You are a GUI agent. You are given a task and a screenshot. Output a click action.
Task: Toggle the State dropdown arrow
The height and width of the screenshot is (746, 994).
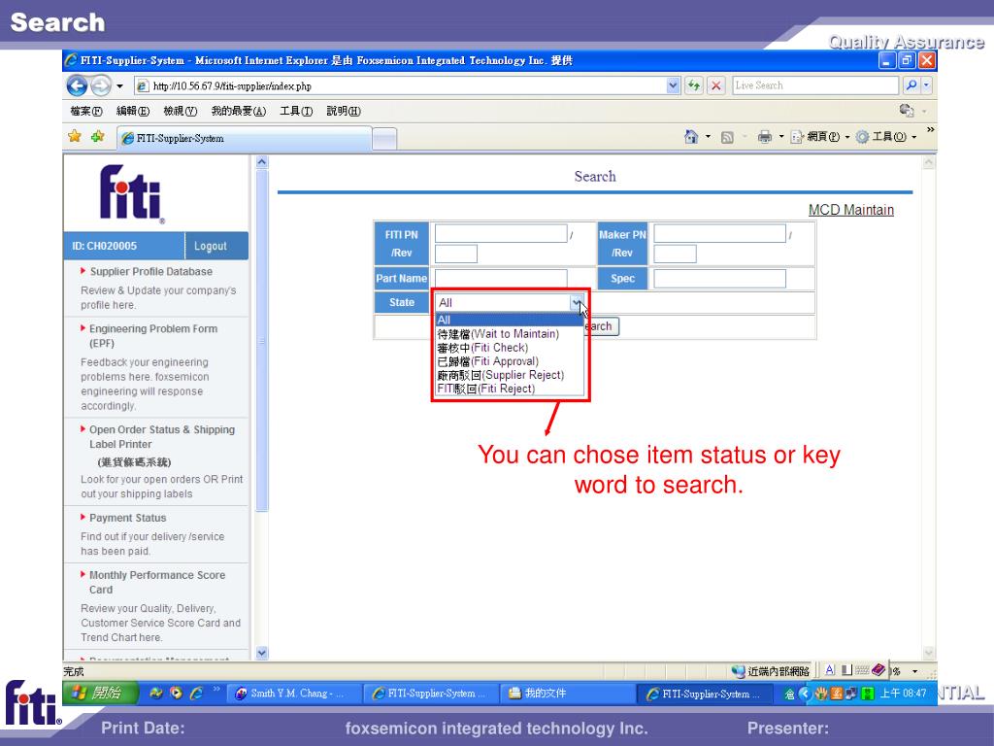point(576,303)
